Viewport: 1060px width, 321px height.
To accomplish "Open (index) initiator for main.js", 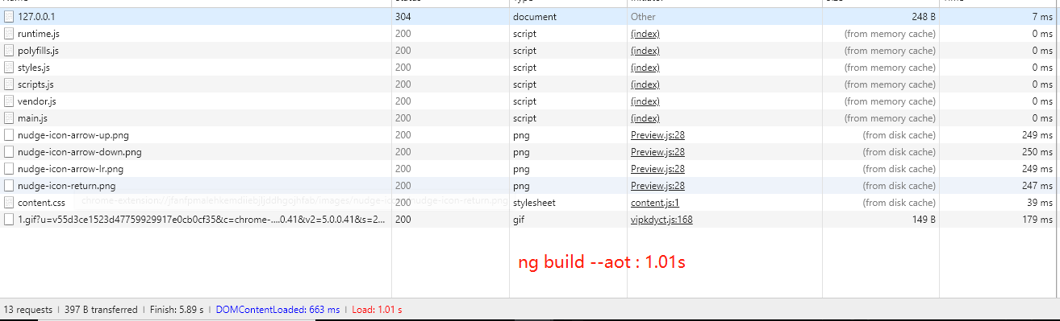I will click(x=645, y=118).
